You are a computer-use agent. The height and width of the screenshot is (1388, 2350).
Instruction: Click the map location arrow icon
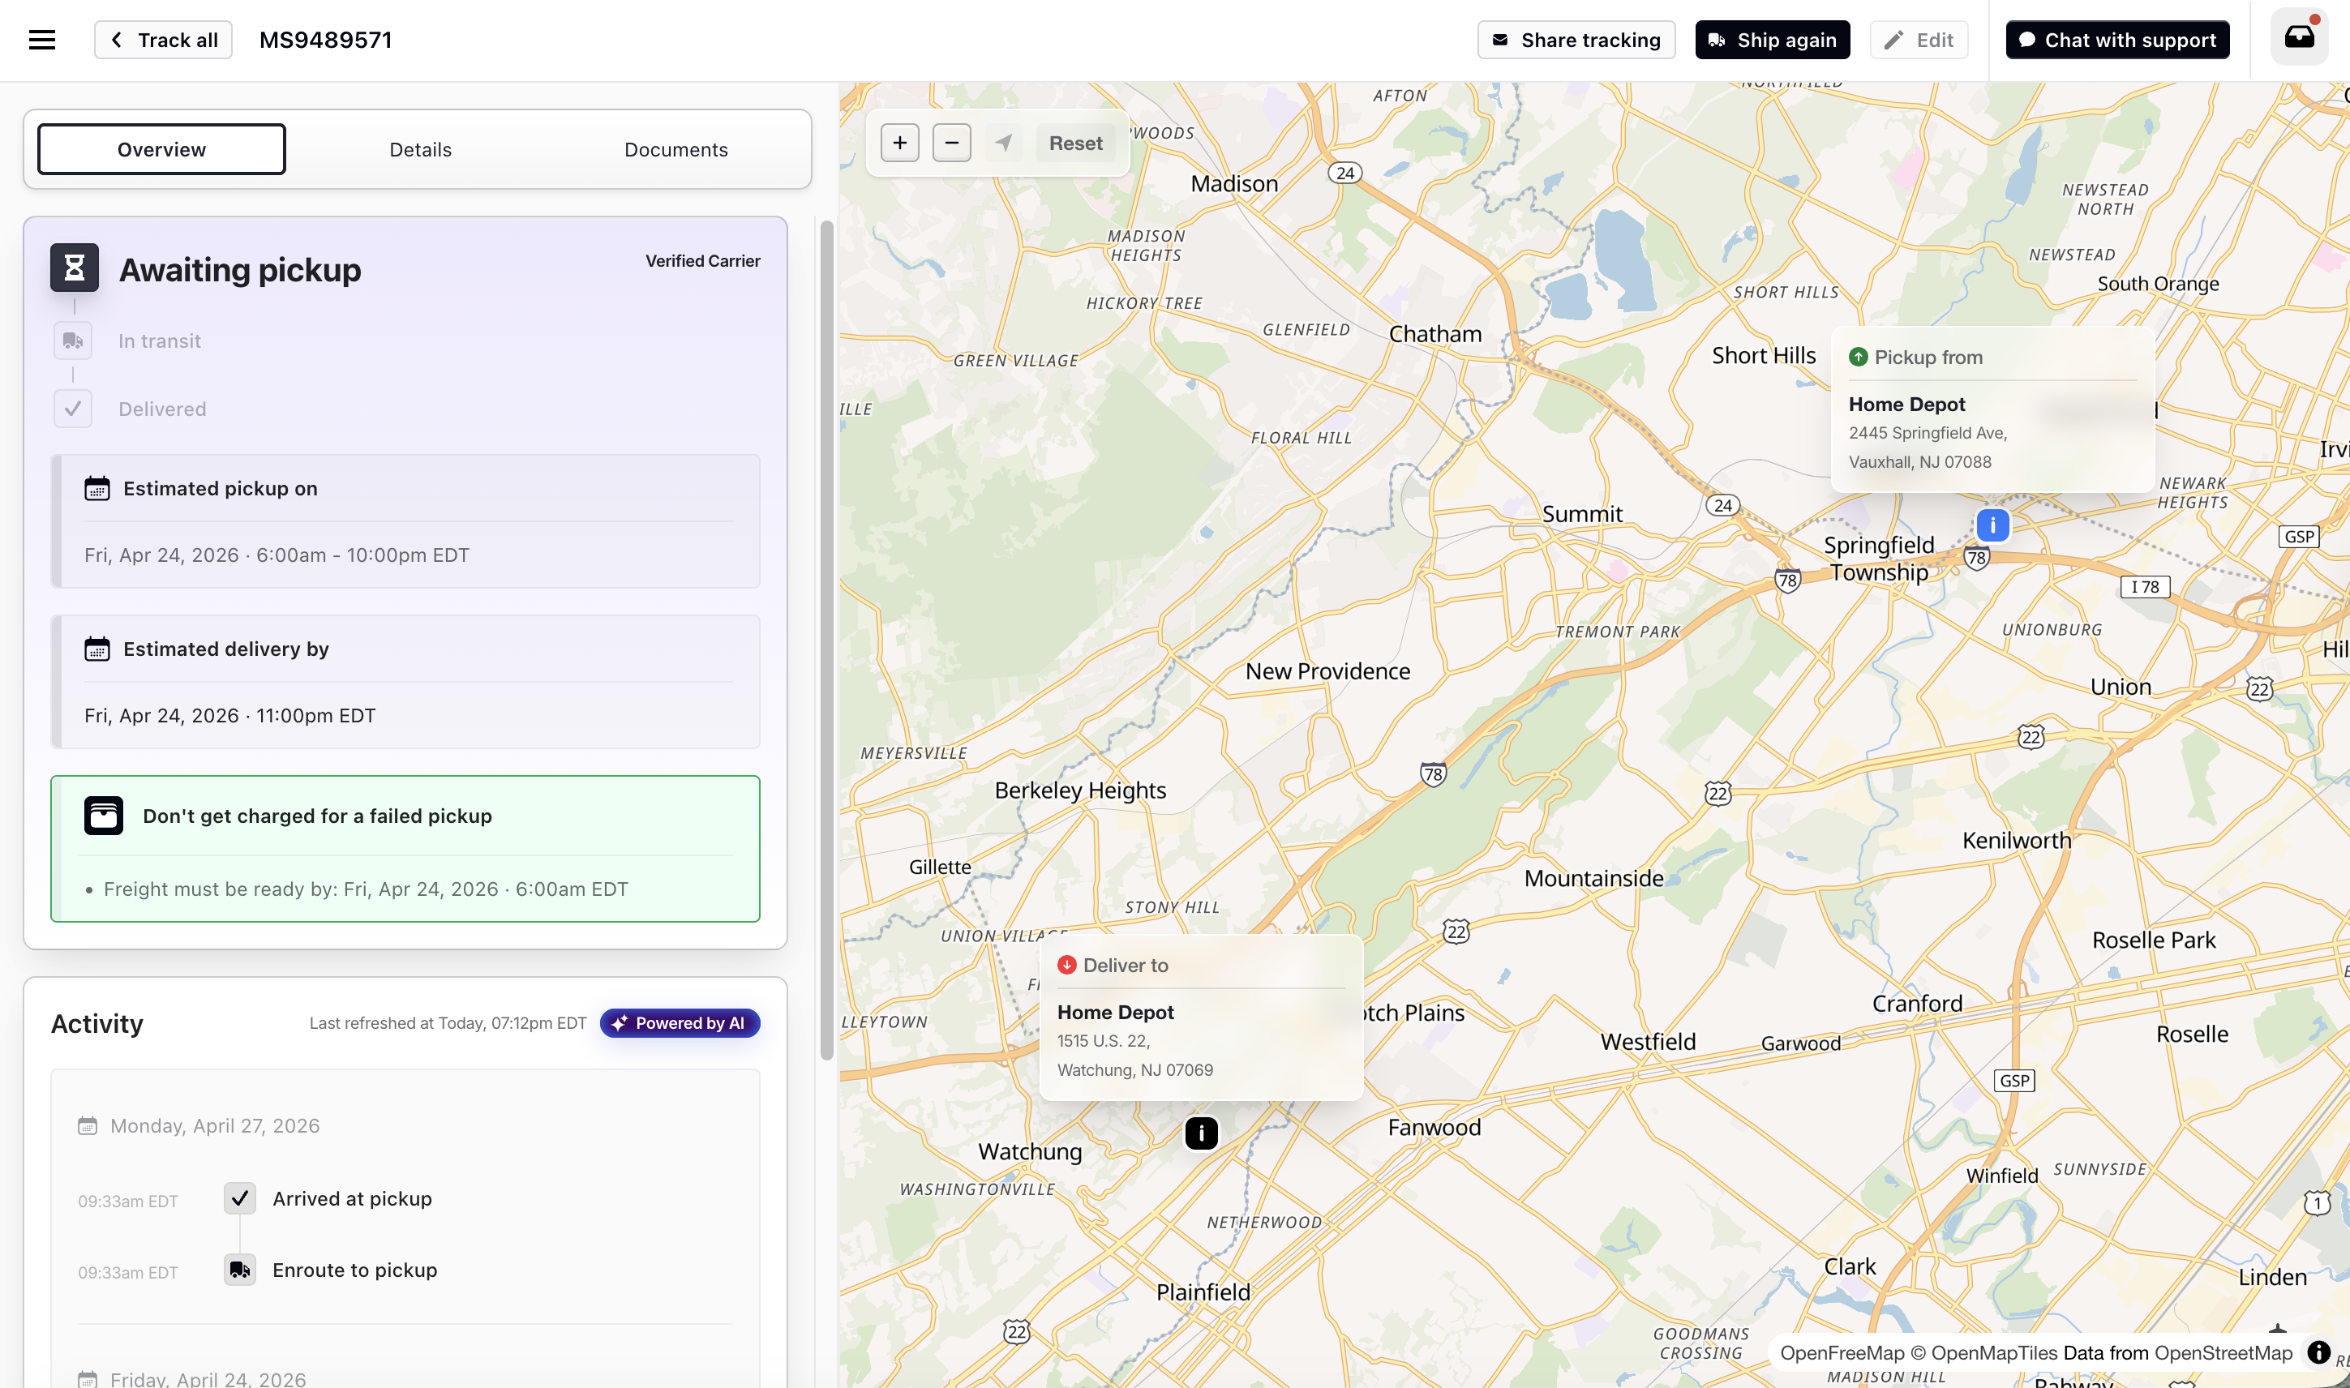(1004, 144)
